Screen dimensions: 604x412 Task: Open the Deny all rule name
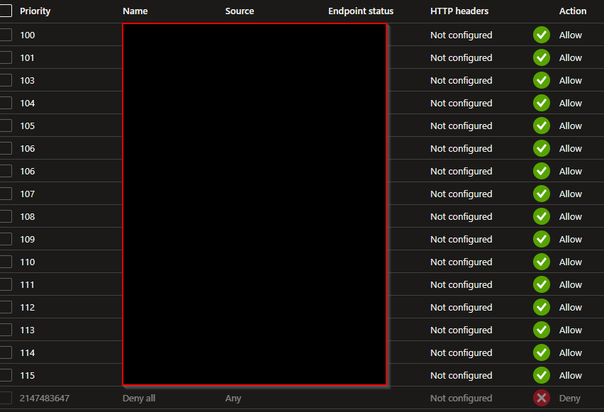coord(139,398)
